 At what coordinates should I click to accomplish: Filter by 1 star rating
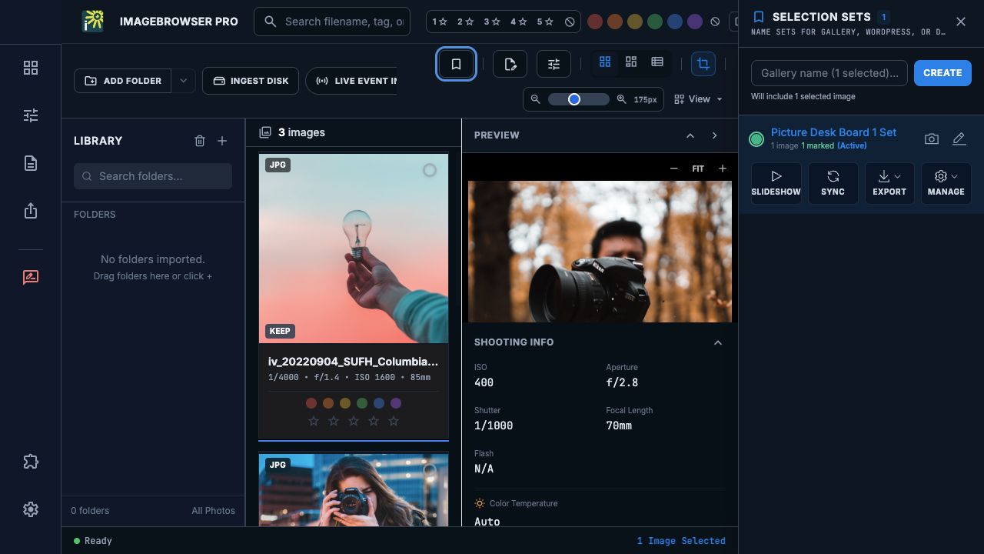(440, 22)
